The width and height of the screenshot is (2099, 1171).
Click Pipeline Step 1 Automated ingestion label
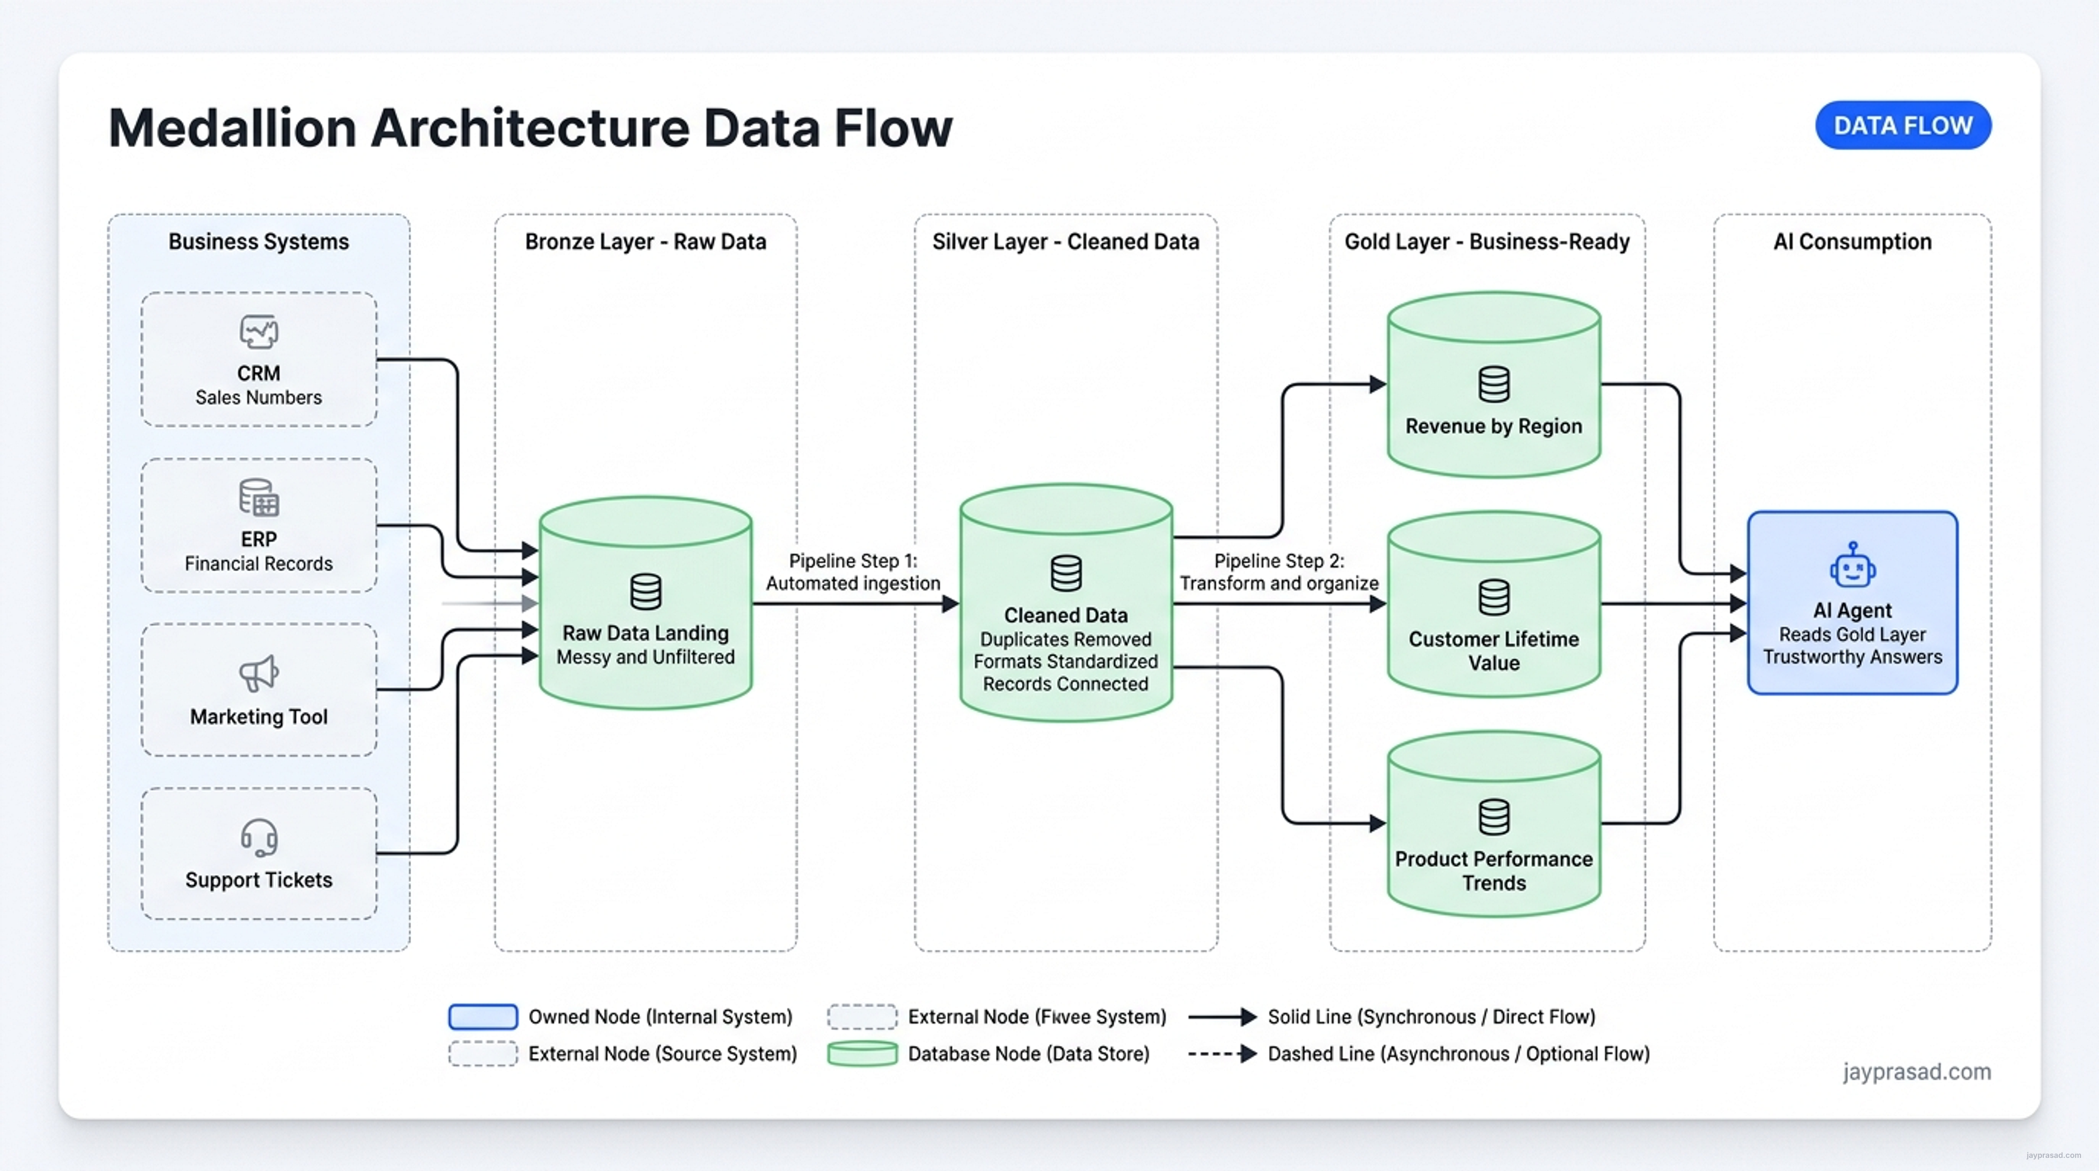point(853,572)
